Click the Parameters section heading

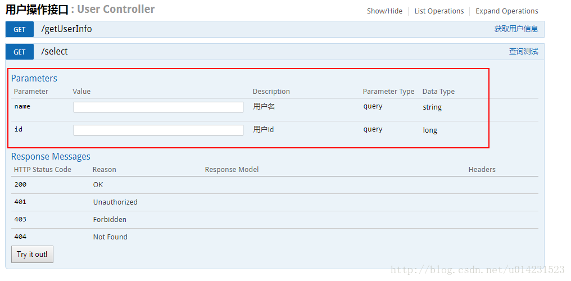tap(34, 79)
